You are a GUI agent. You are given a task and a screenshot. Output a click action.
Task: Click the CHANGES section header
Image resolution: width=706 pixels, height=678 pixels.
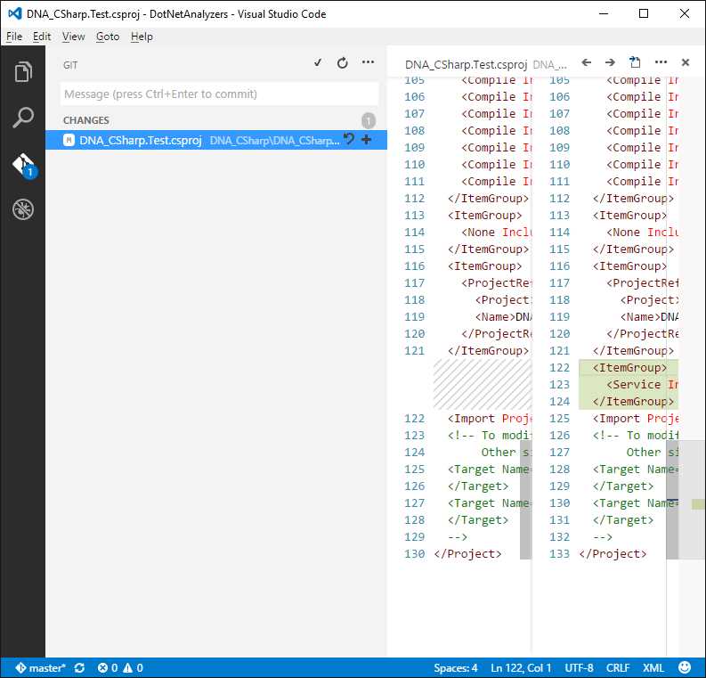click(x=86, y=120)
